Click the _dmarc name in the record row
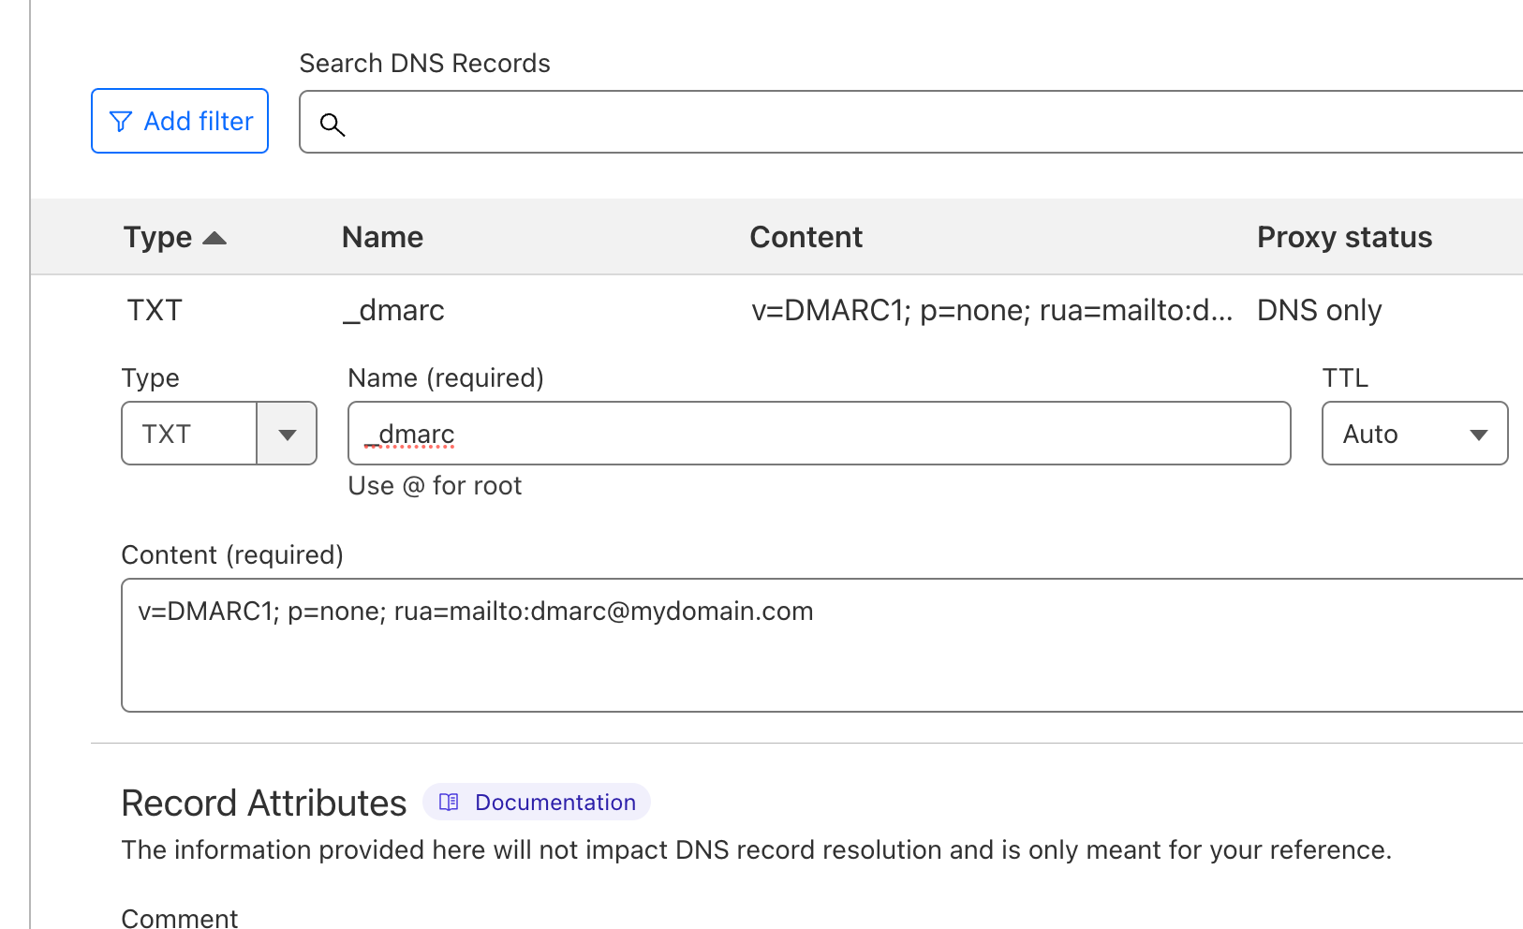Screen dimensions: 1523x929 point(393,311)
